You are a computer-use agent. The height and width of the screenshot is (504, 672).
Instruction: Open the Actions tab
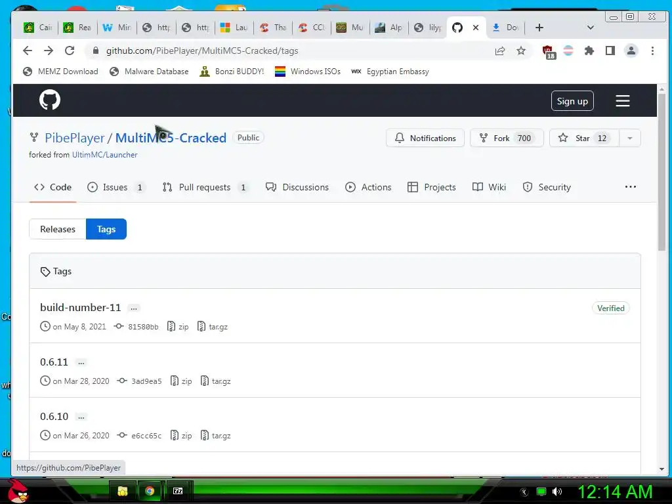coord(368,187)
